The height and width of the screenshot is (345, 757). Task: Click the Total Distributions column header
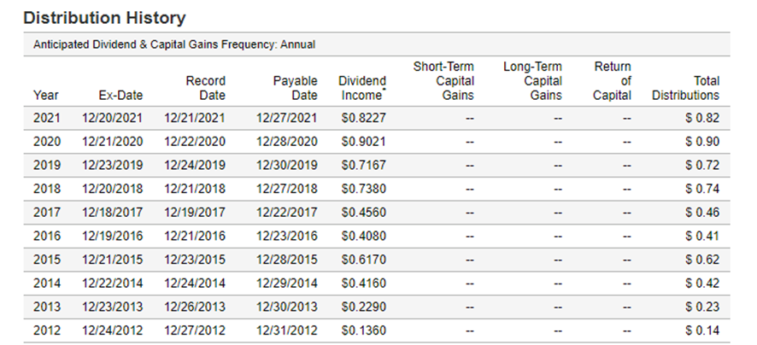[685, 88]
